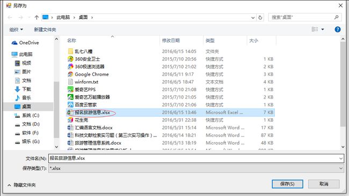Select winform.txt file icon
Screen dimensions: 349x196
click(70, 82)
